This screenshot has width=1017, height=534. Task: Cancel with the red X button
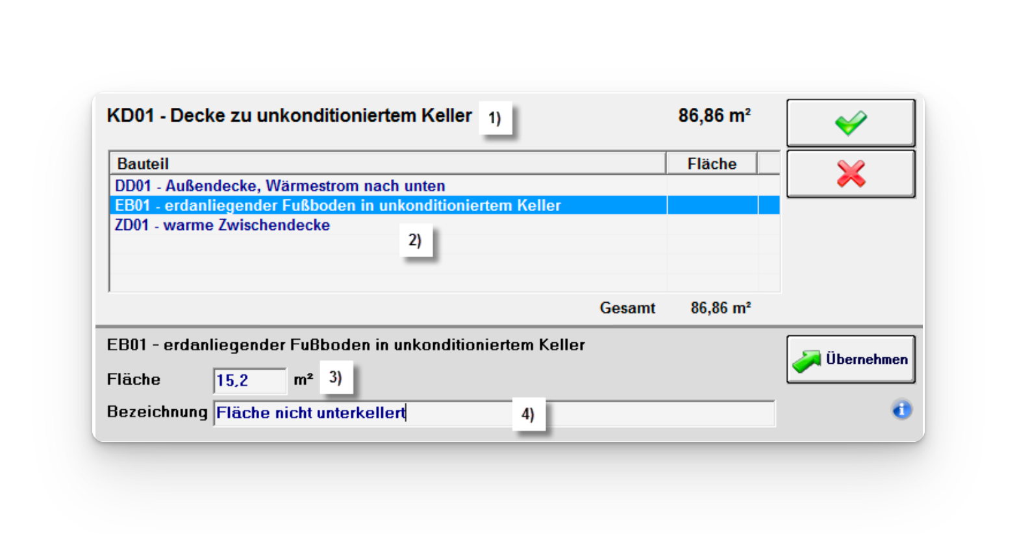pyautogui.click(x=850, y=174)
